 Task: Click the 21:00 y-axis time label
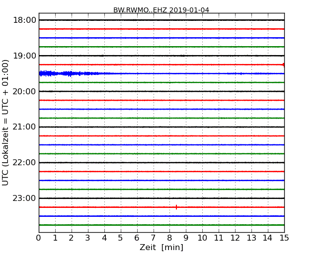click(x=24, y=127)
